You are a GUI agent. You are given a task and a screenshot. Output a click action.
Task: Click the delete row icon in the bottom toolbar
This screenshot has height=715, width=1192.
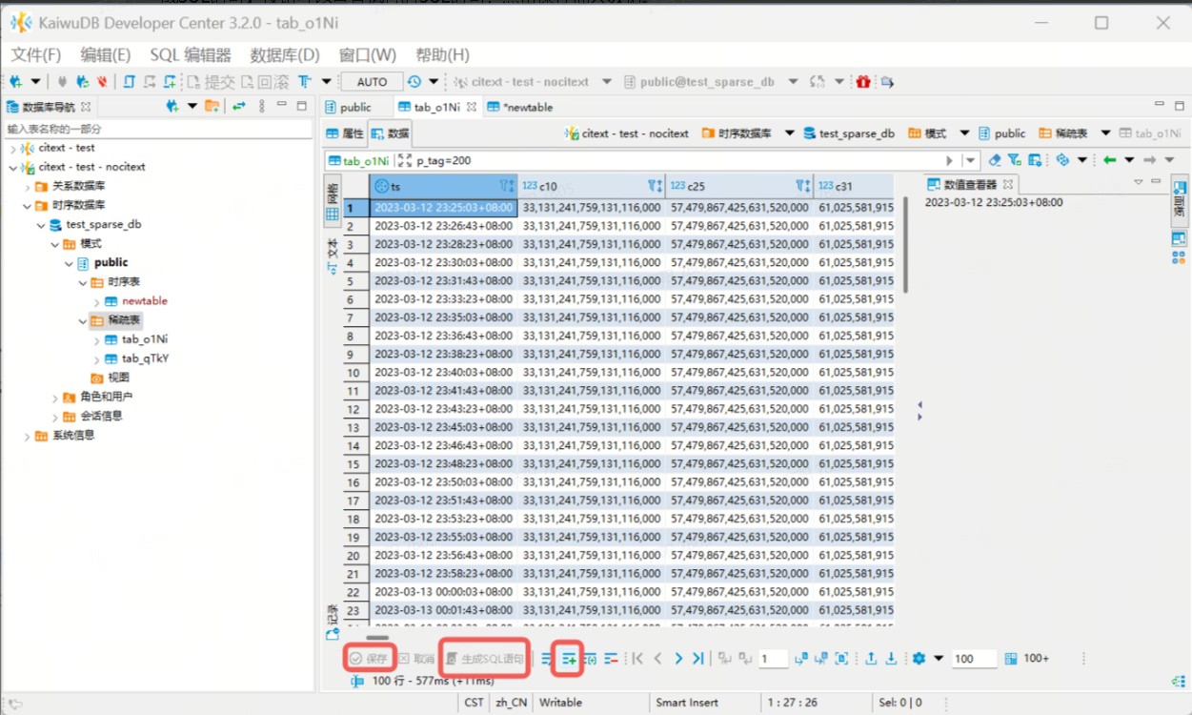tap(611, 659)
